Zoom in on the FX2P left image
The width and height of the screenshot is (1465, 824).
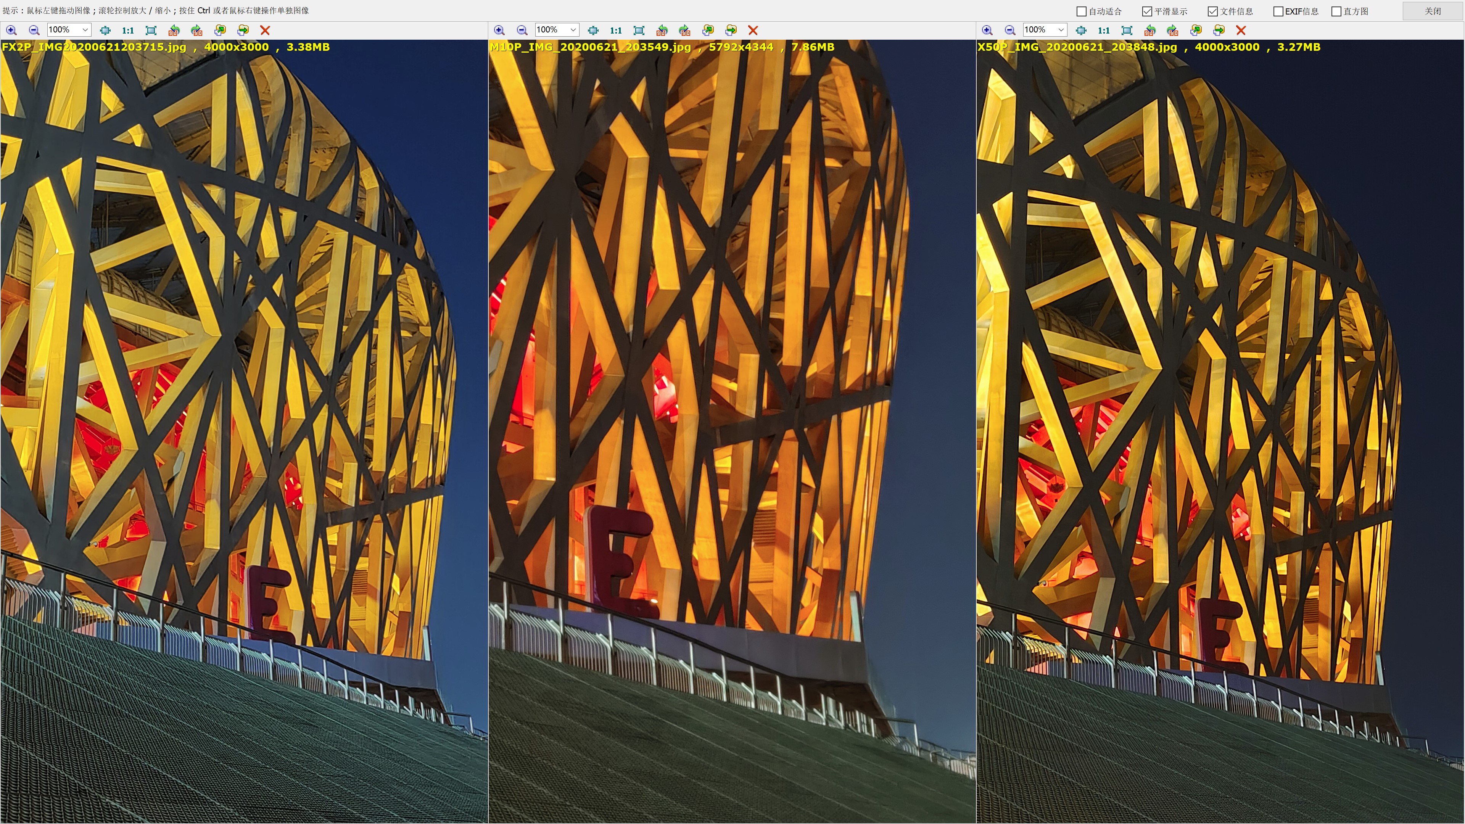(x=11, y=30)
